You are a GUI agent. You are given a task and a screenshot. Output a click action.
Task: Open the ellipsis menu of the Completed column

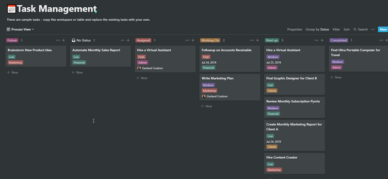pos(381,41)
